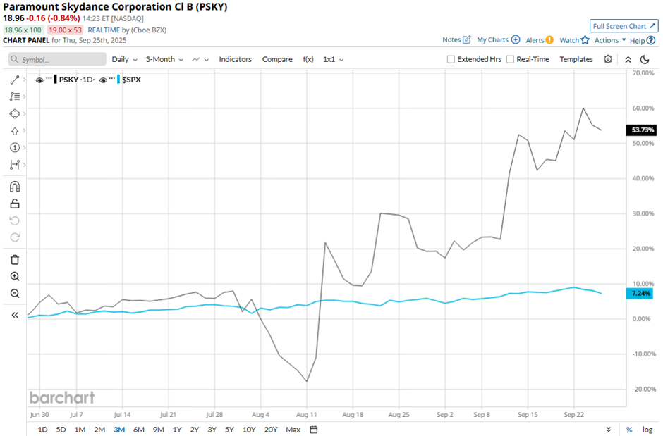The width and height of the screenshot is (663, 436).
Task: Open $SPX series options ellipsis
Action: (x=112, y=79)
